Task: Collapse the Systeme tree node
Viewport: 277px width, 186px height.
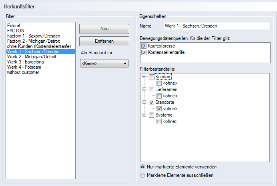Action: pos(144,115)
